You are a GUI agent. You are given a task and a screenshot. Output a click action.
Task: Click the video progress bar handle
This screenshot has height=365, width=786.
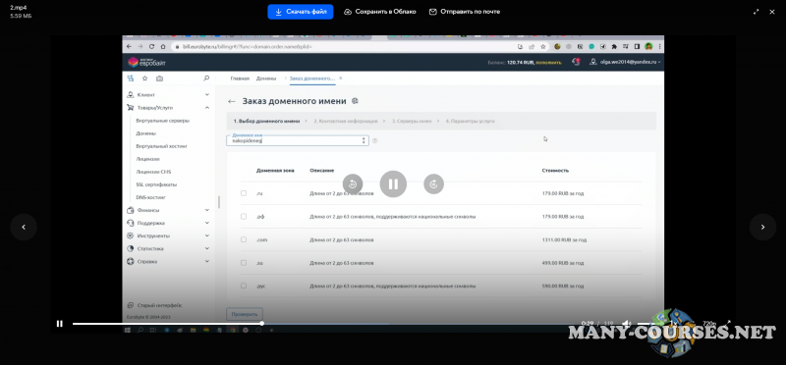click(x=261, y=324)
